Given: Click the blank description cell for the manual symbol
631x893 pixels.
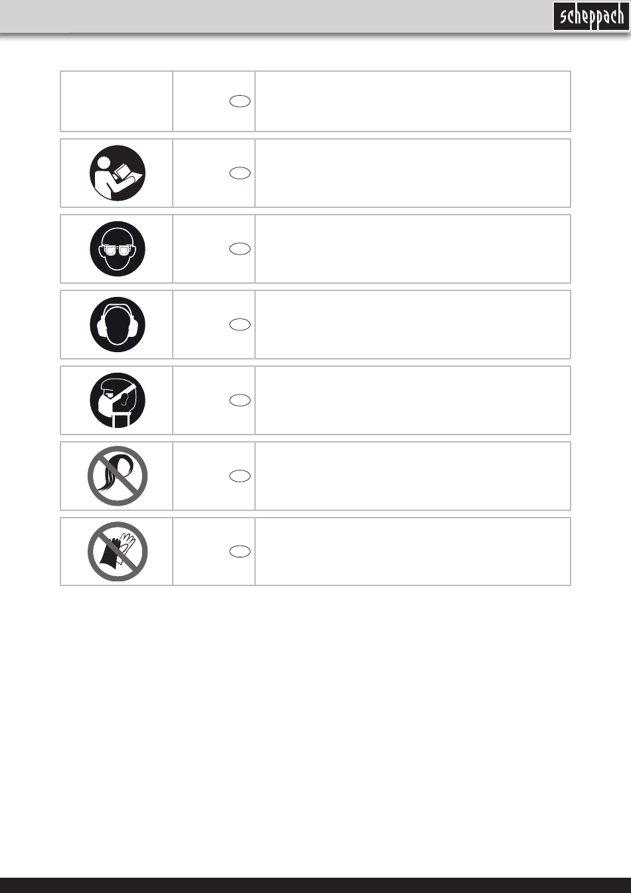Looking at the screenshot, I should (412, 173).
